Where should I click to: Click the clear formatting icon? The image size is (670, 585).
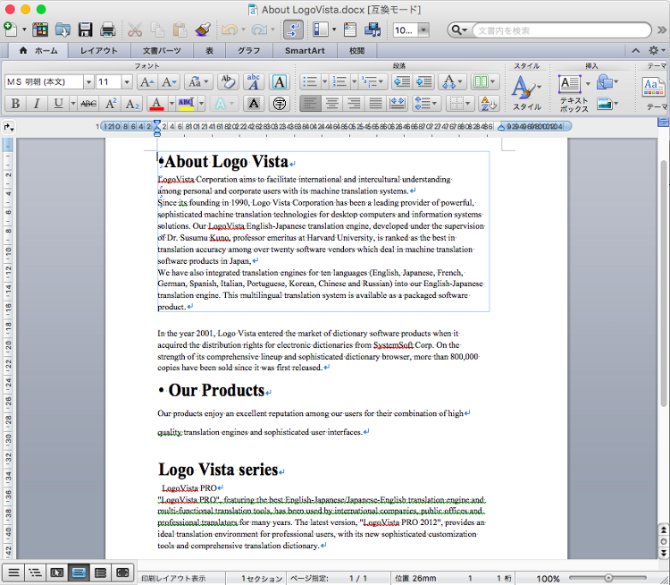tap(228, 81)
